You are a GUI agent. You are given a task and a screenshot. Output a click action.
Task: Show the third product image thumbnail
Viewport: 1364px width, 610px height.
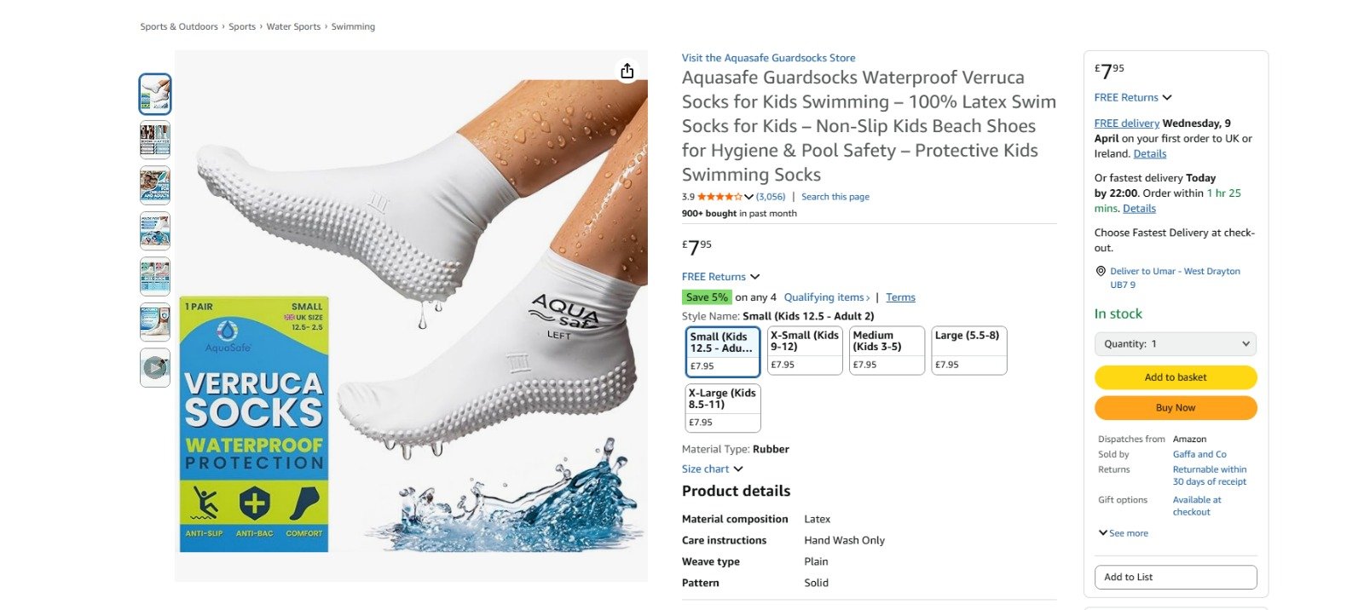pos(155,186)
